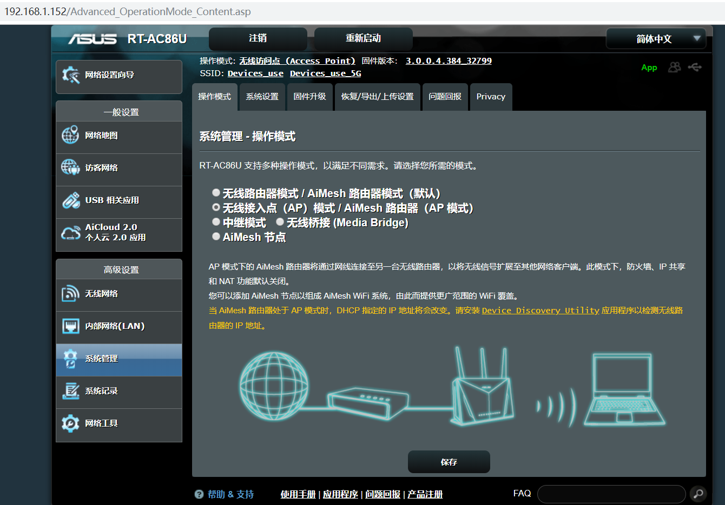Click into the FAQ search field
725x505 pixels.
coord(611,494)
